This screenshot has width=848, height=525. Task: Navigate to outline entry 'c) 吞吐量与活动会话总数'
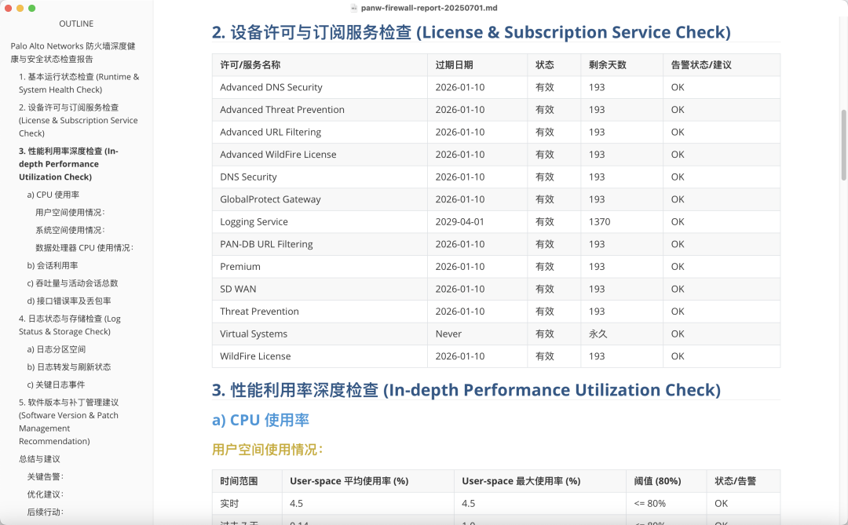coord(72,283)
